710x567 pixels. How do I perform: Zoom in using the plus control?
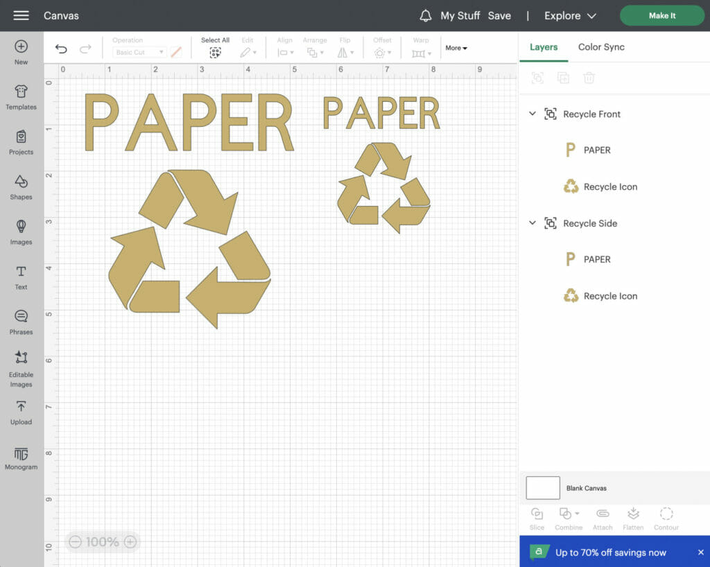coord(129,542)
